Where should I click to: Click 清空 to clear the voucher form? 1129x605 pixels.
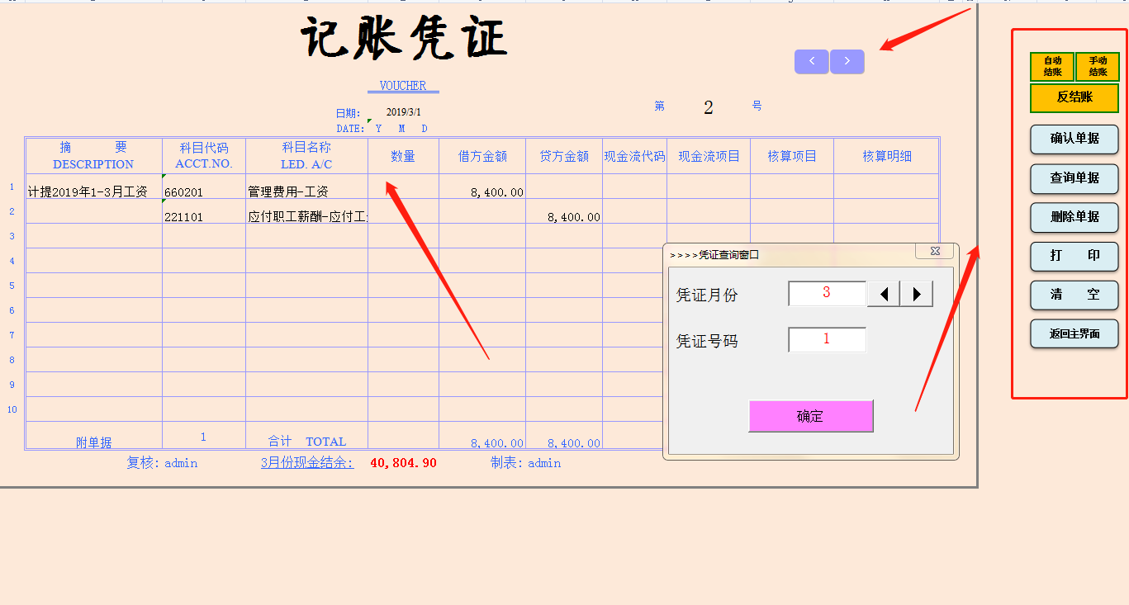[1074, 295]
